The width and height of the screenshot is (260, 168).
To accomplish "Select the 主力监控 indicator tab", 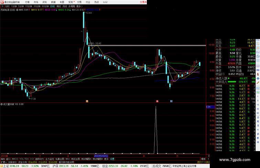I will pos(50,159).
